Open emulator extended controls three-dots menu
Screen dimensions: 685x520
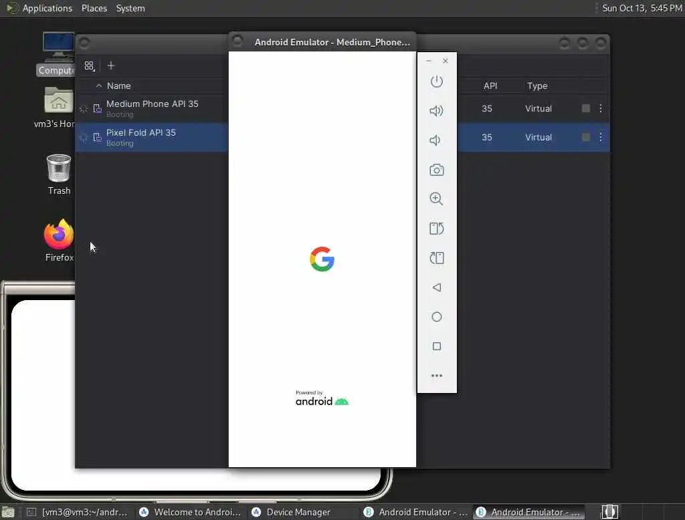[x=436, y=376]
